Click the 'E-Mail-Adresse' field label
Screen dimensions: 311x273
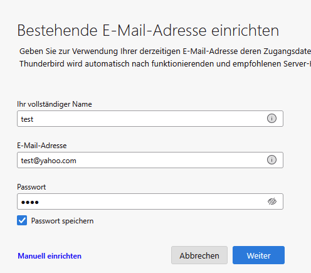(42, 146)
